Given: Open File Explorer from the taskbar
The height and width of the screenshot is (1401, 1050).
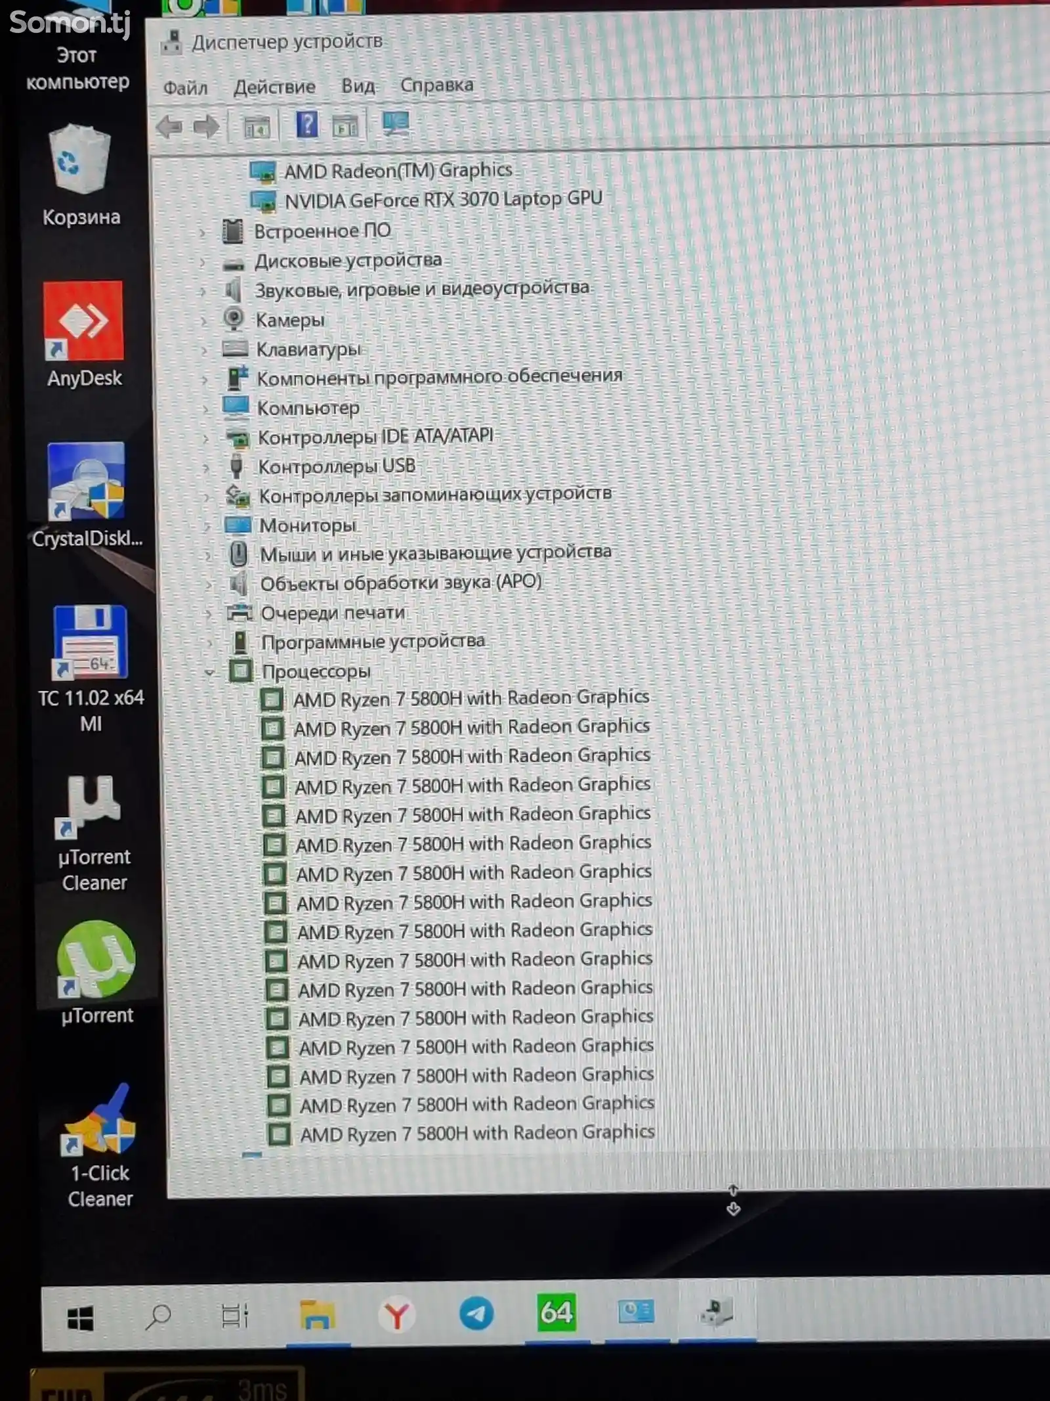Looking at the screenshot, I should click(318, 1315).
